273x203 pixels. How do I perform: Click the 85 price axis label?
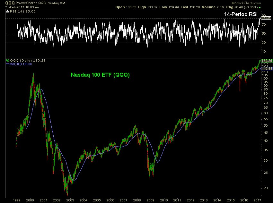point(265,90)
